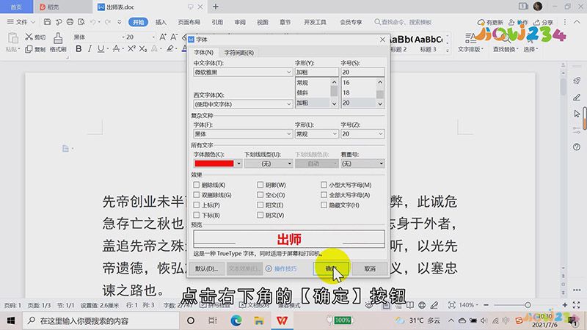Click the Cut (剪切) scissors icon
Screen dimensions: 587x330
[29, 37]
